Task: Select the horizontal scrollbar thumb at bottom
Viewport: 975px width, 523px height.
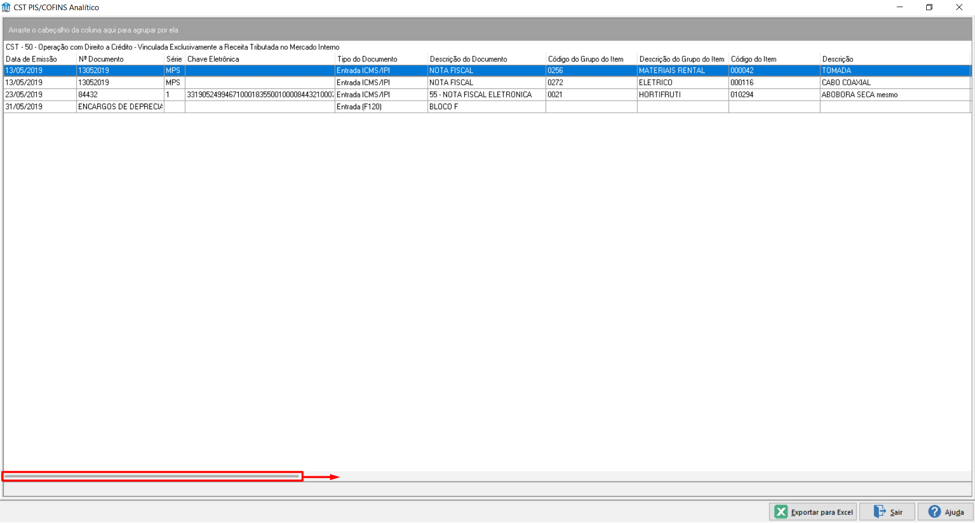Action: pyautogui.click(x=152, y=476)
